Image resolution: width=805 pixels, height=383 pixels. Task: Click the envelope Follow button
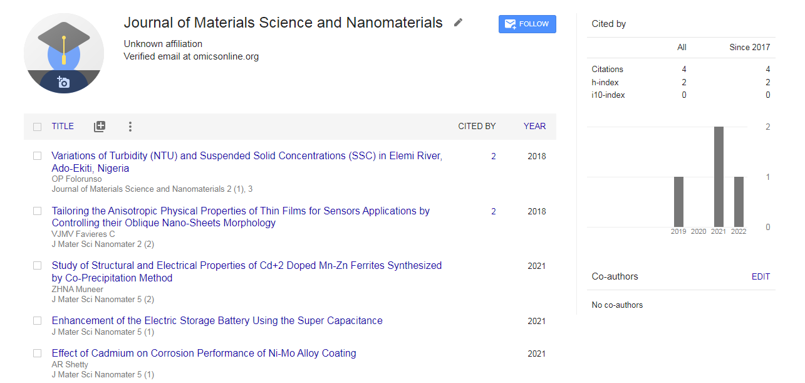pyautogui.click(x=527, y=24)
